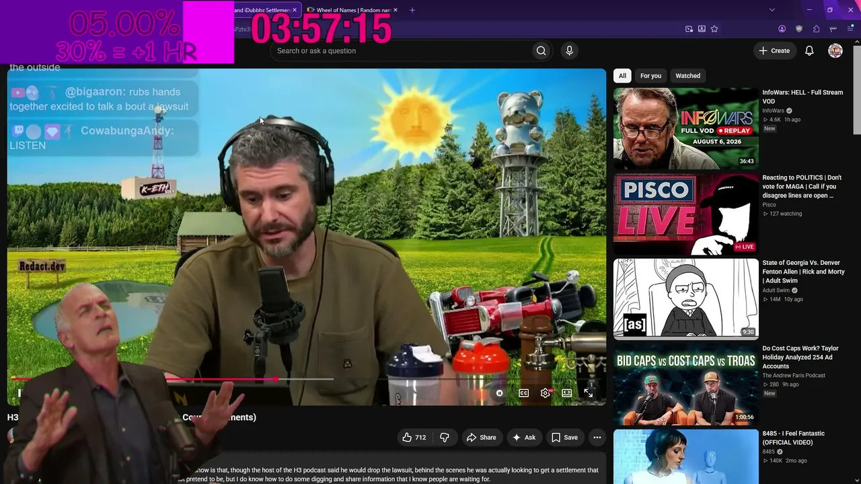Open the browser profile icon

tap(782, 29)
